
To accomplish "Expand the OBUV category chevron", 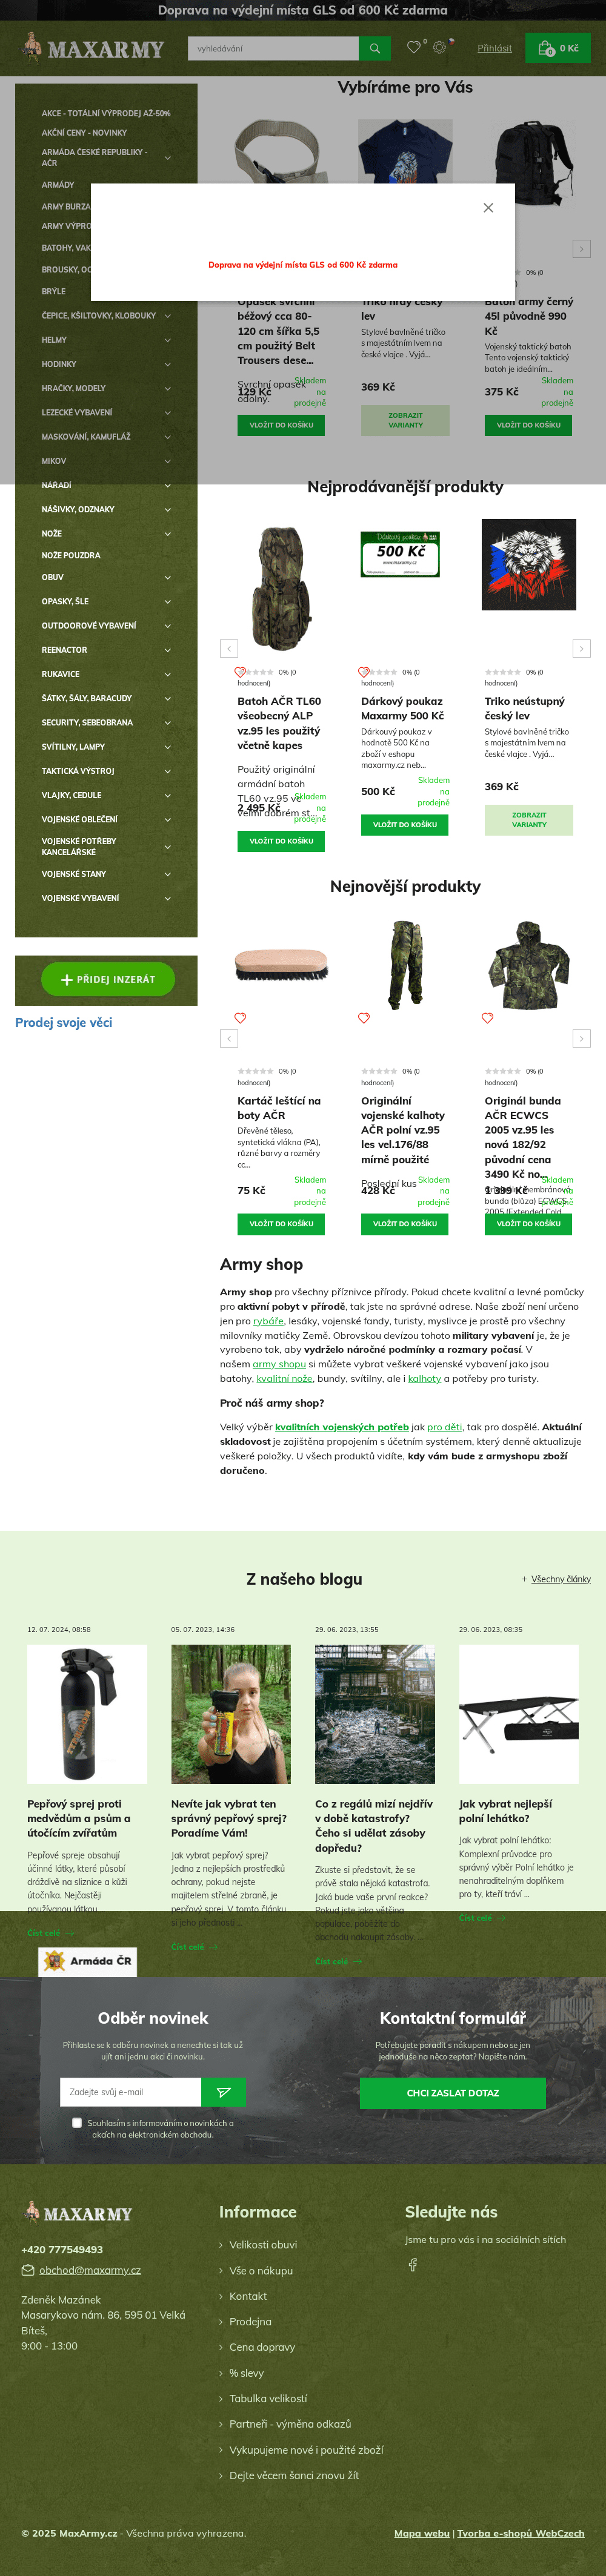I will pos(167,577).
